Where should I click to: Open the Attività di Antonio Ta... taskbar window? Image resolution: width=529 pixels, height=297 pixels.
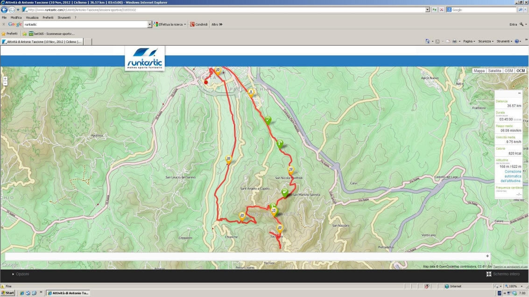69,293
